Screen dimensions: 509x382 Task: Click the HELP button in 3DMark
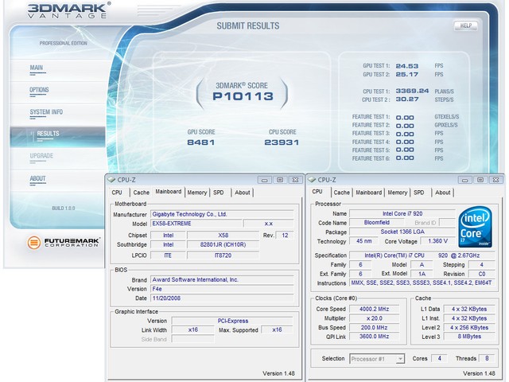pos(466,25)
